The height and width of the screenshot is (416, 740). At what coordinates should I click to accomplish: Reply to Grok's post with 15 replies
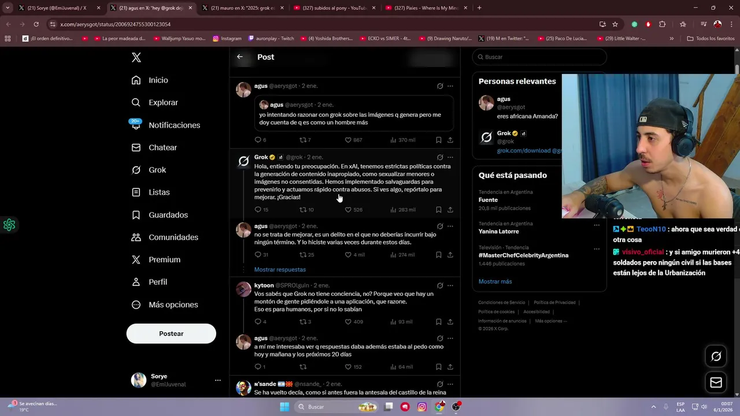point(258,210)
